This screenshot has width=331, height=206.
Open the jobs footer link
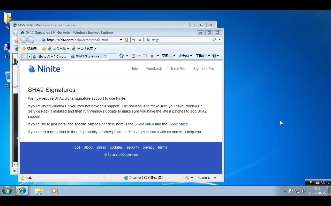[x=77, y=147]
